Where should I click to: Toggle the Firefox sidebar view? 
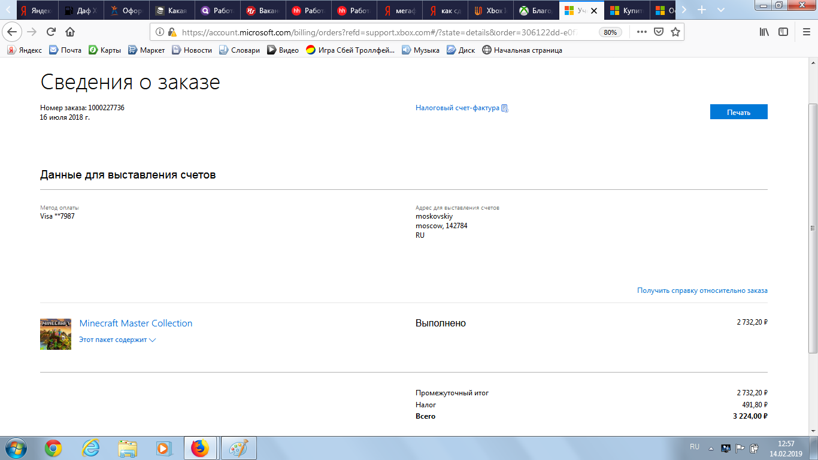coord(783,32)
